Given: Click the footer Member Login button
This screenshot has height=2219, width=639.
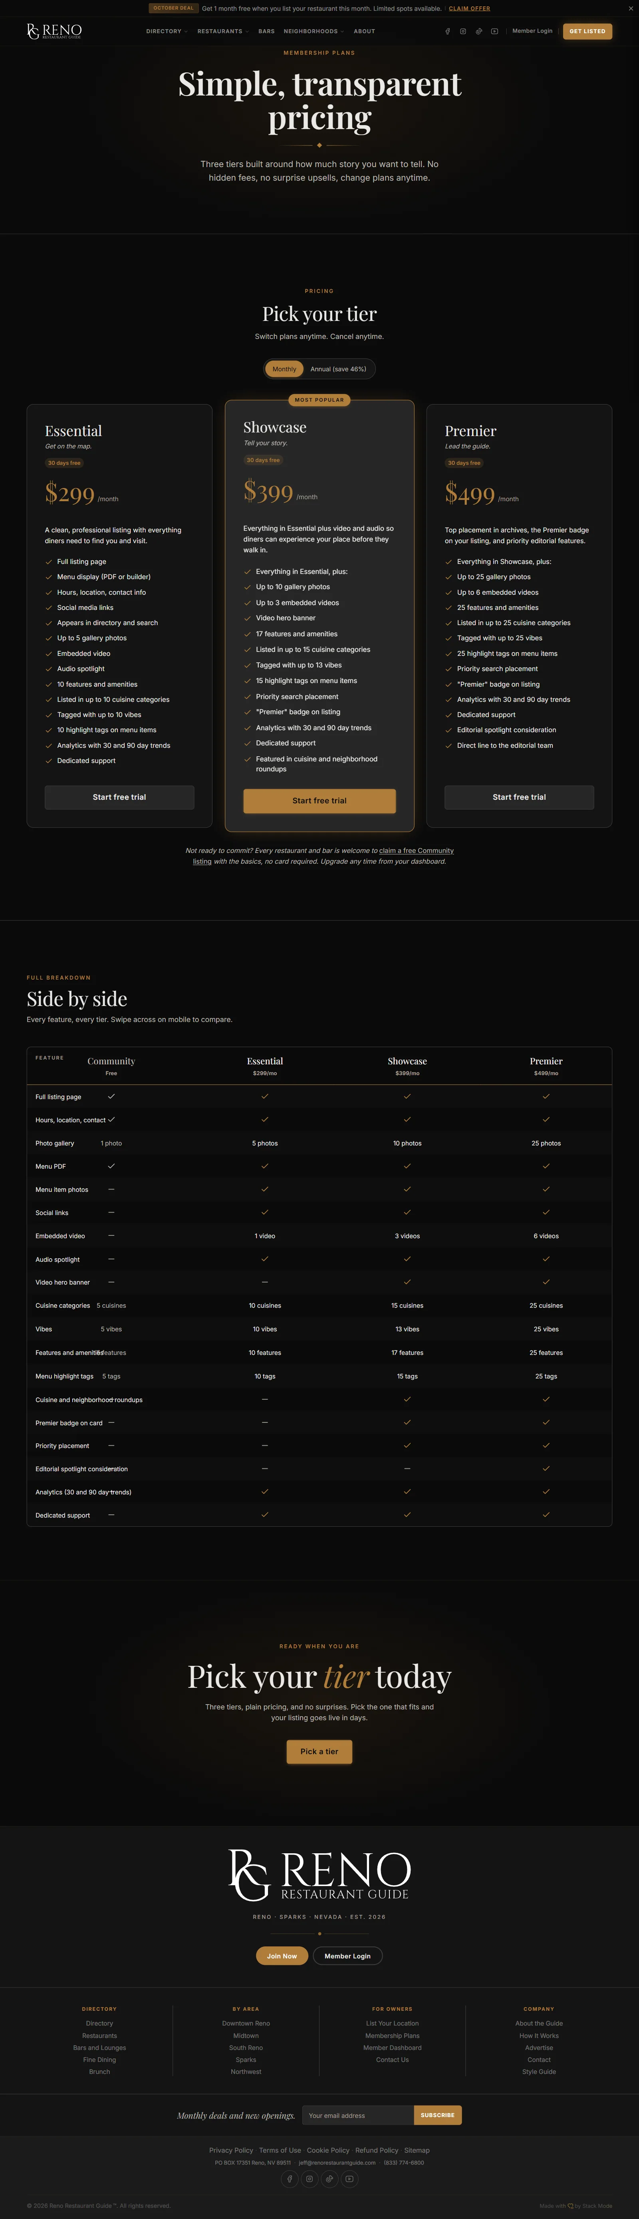Looking at the screenshot, I should point(347,1955).
